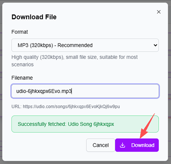
Task: Open the Format dropdown menu
Action: pyautogui.click(x=85, y=45)
